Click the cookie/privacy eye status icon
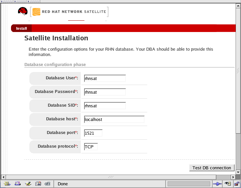Viewport: 241px width, 188px height. coord(228,184)
